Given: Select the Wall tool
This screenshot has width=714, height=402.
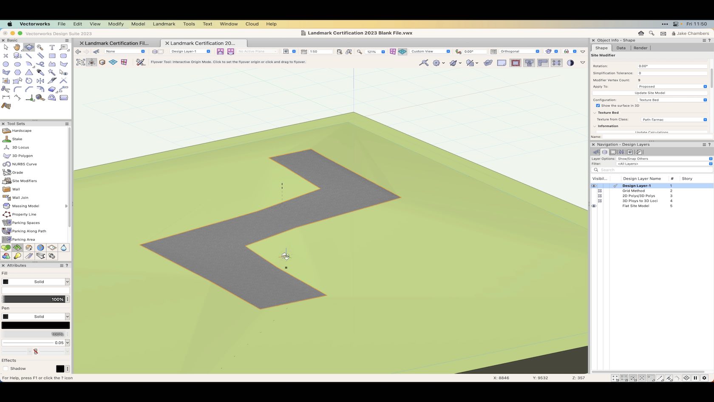Looking at the screenshot, I should 17,189.
